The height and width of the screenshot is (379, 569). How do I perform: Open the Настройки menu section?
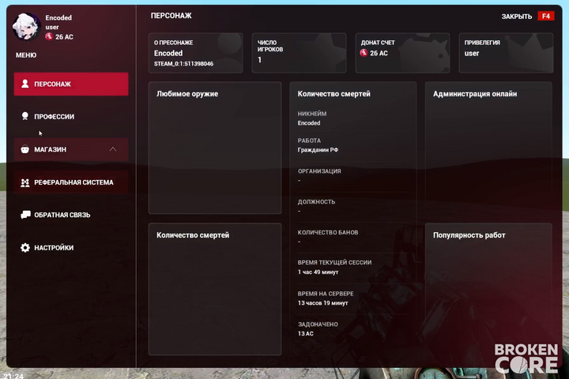[71, 248]
